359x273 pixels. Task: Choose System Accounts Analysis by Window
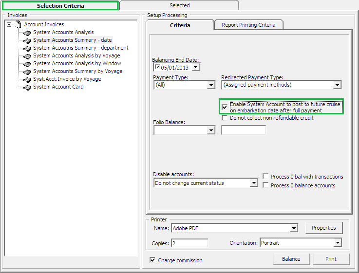coord(77,63)
